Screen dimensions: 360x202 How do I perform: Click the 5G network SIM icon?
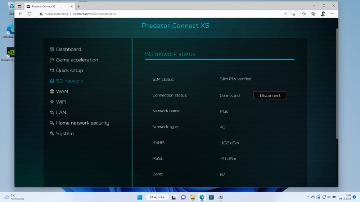point(52,81)
